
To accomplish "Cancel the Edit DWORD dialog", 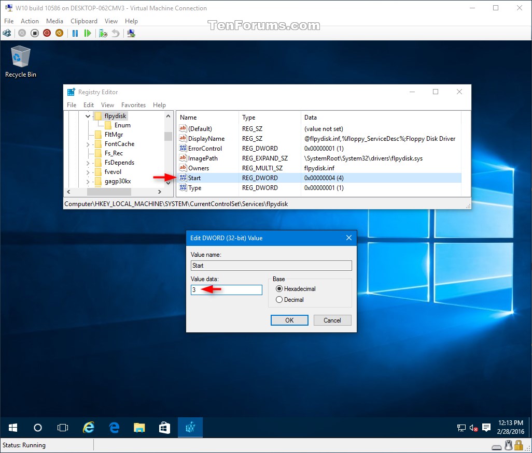I will point(332,320).
